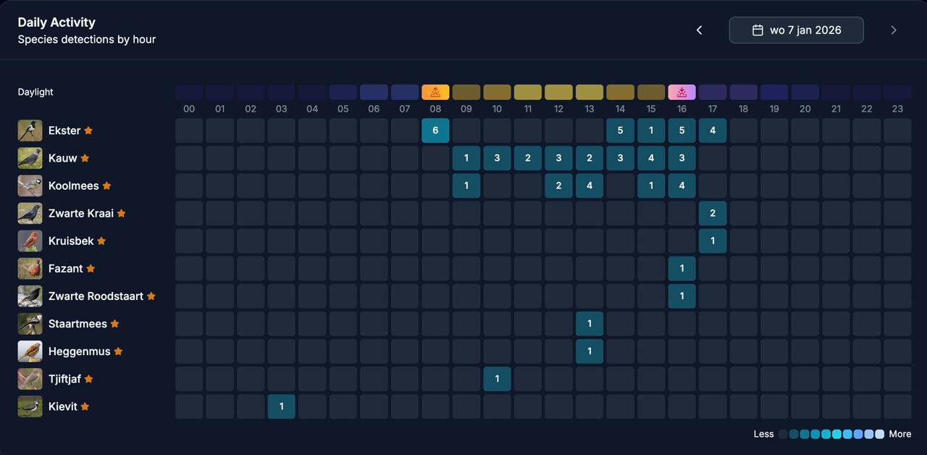Toggle the star beside Zwarte Roodstaart
The image size is (927, 455).
[x=151, y=296]
